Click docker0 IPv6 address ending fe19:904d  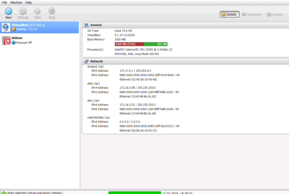[149, 75]
